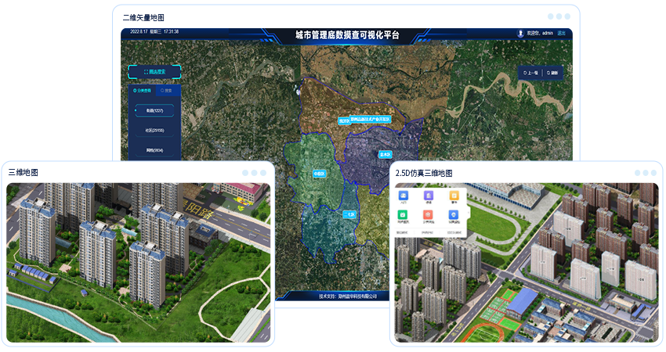Click the red cube icon in popup
Viewport: 666px width, 352px height.
point(428,214)
